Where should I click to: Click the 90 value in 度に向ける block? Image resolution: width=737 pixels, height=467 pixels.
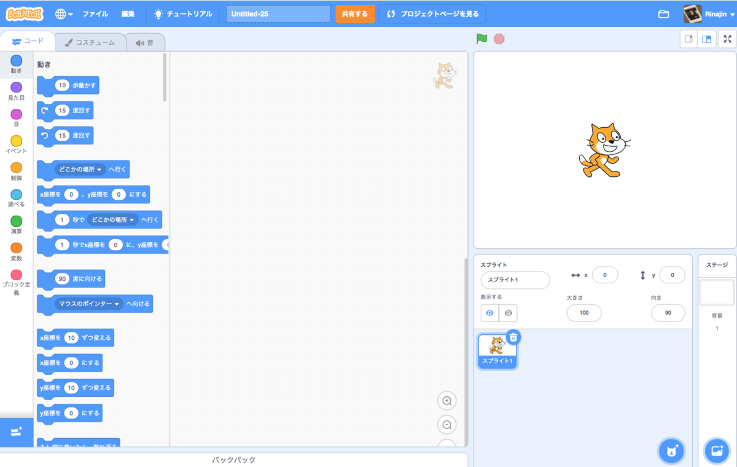coord(62,278)
